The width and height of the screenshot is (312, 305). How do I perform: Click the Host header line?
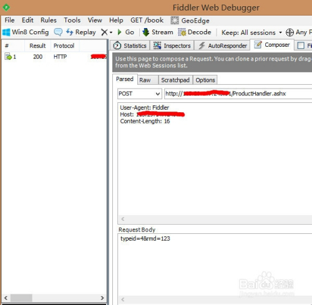[x=152, y=114]
